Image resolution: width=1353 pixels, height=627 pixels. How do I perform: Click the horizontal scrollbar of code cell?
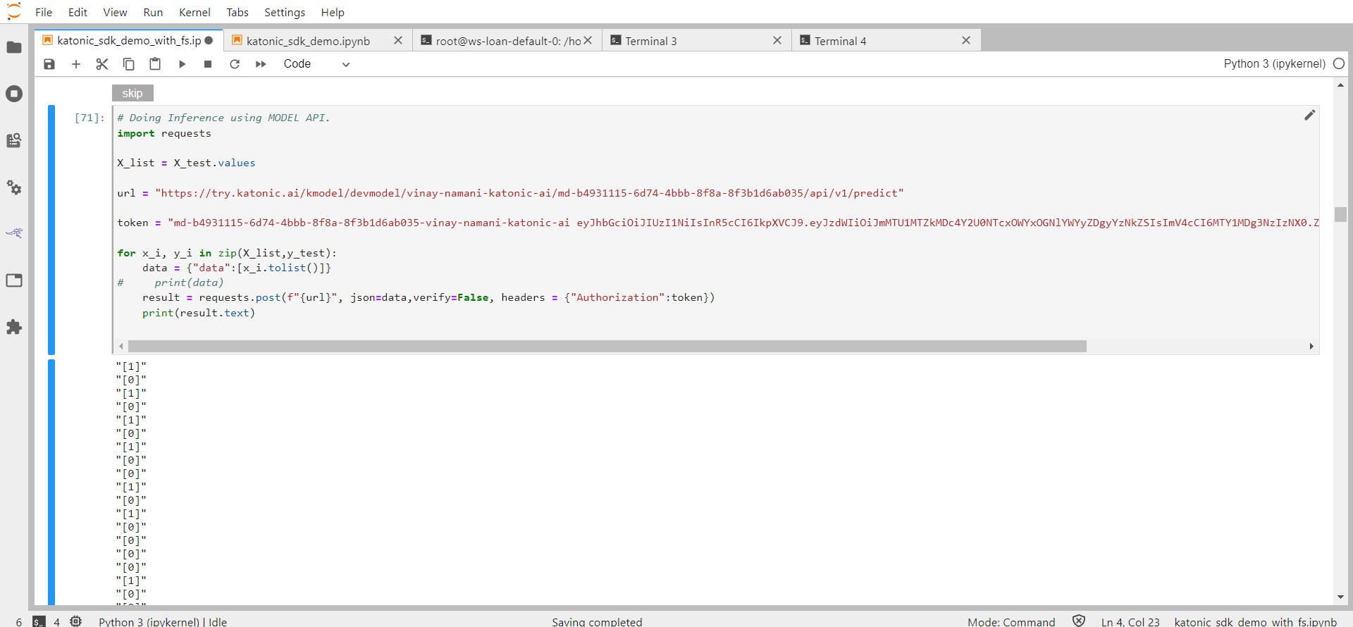click(x=607, y=346)
